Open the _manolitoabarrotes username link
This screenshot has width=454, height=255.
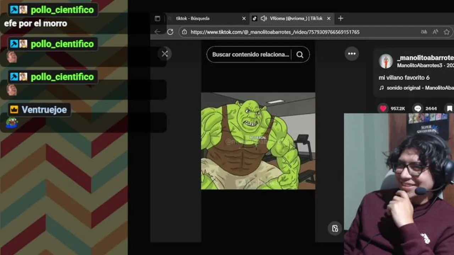pyautogui.click(x=425, y=58)
